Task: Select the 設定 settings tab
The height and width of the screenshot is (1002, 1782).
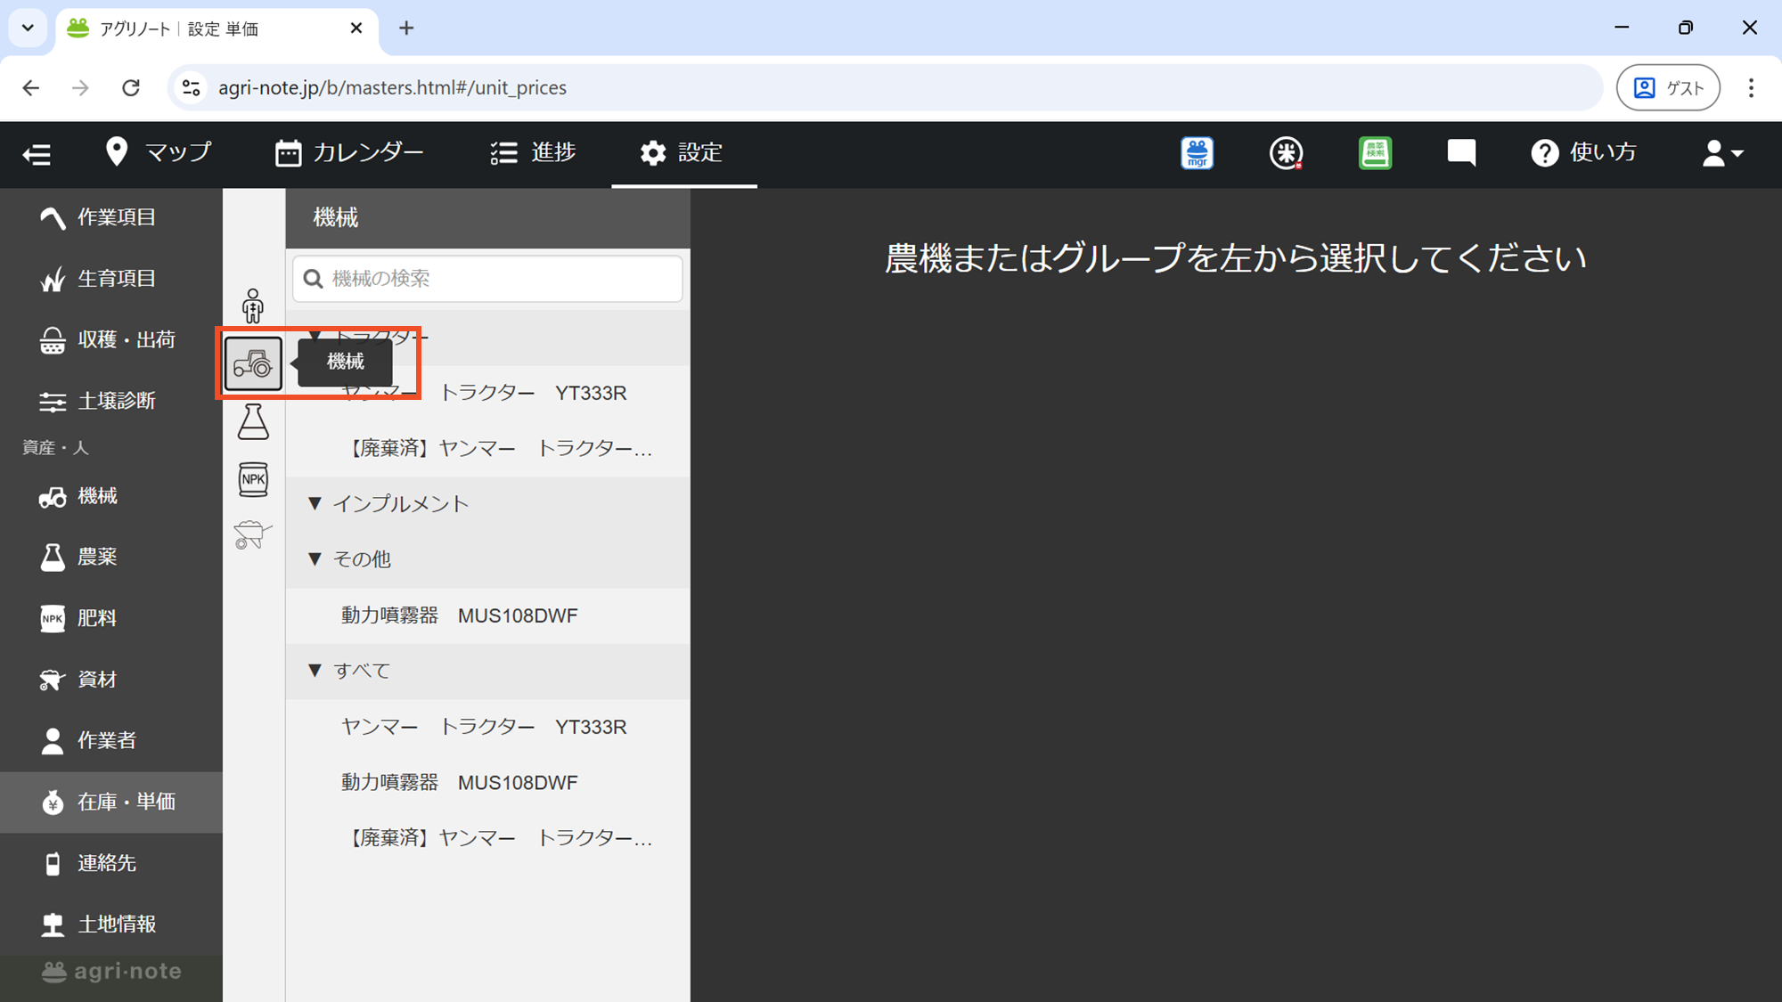Action: (682, 152)
